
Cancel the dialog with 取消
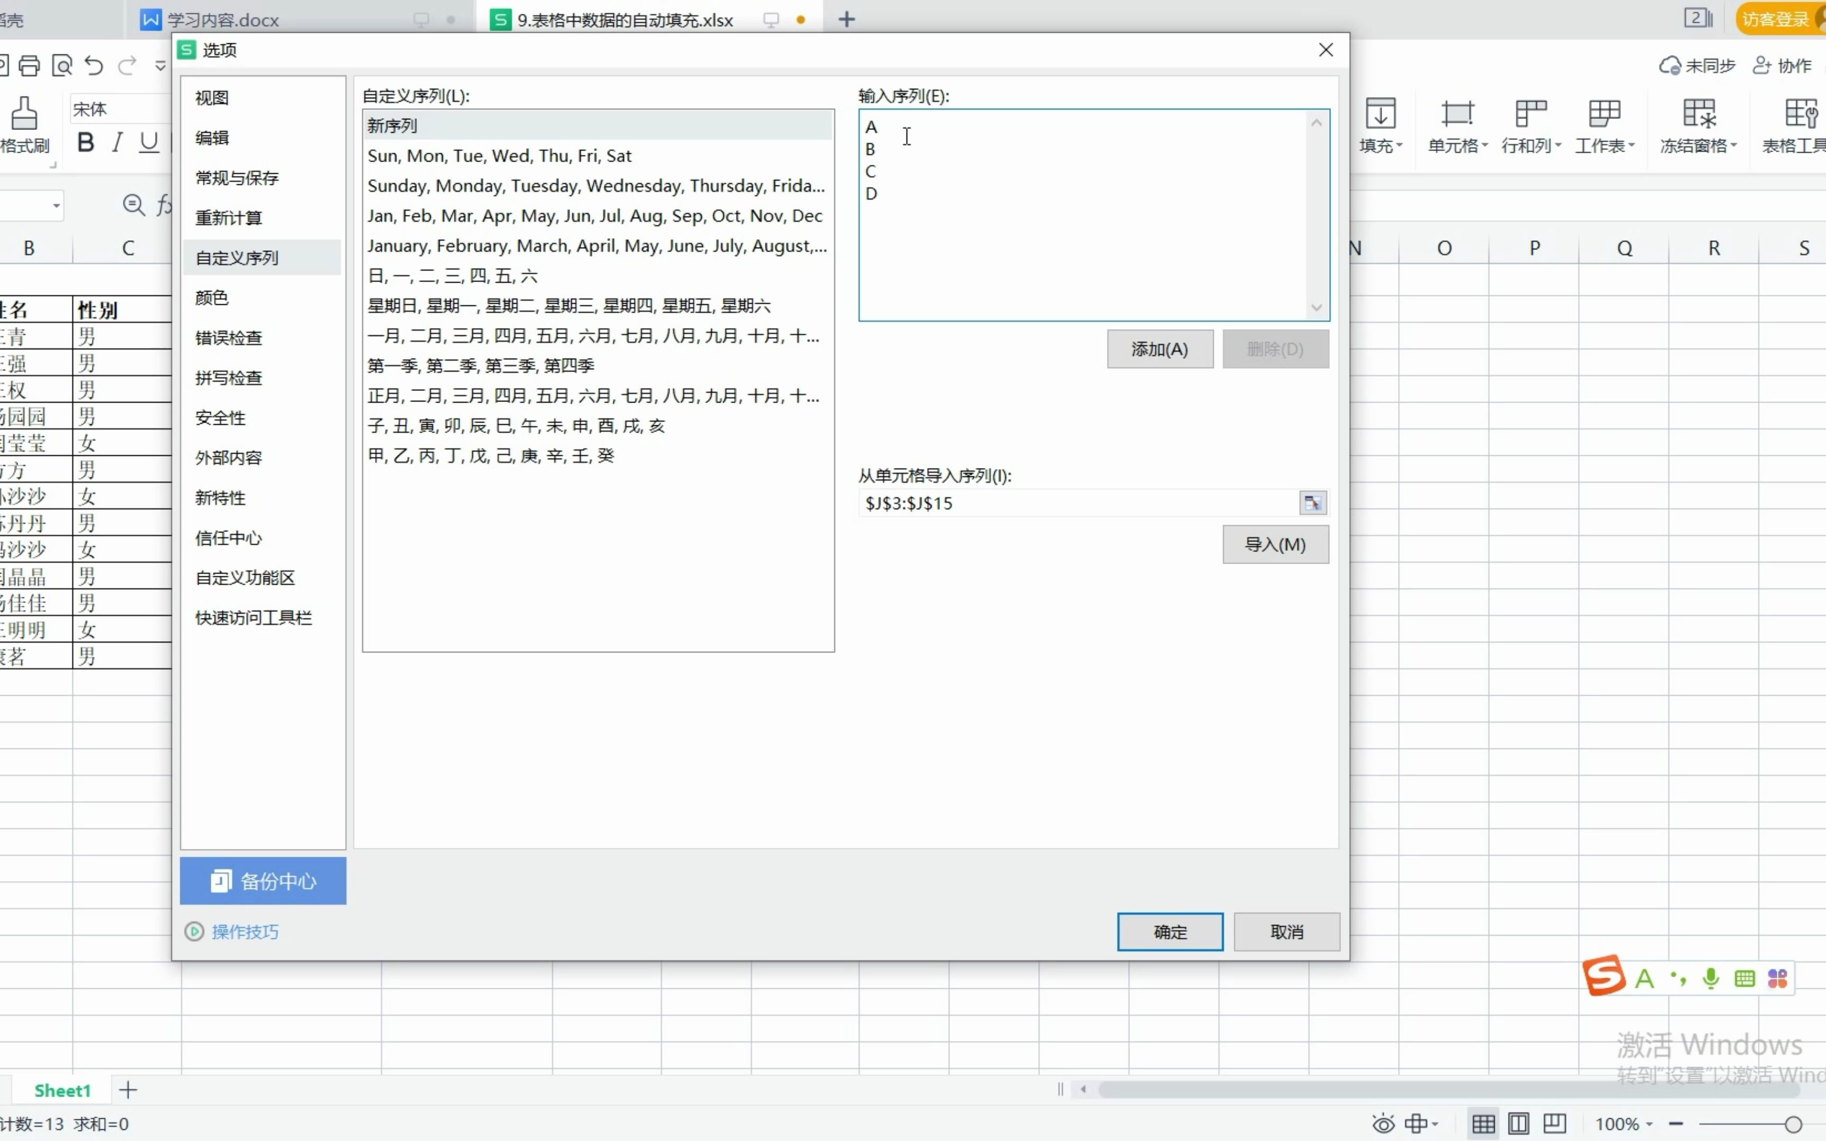(1287, 931)
